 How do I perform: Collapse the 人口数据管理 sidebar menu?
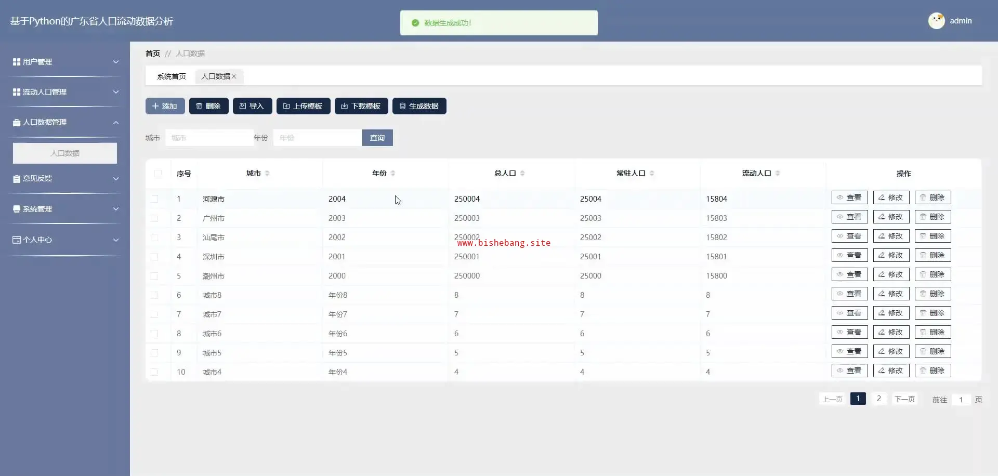click(x=65, y=122)
